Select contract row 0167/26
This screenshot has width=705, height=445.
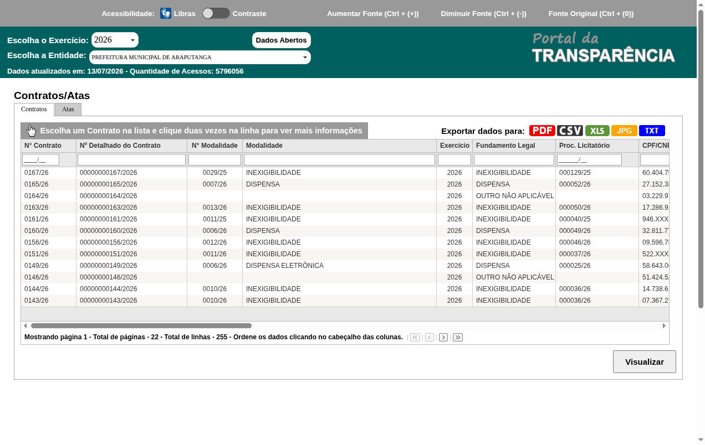tap(345, 173)
